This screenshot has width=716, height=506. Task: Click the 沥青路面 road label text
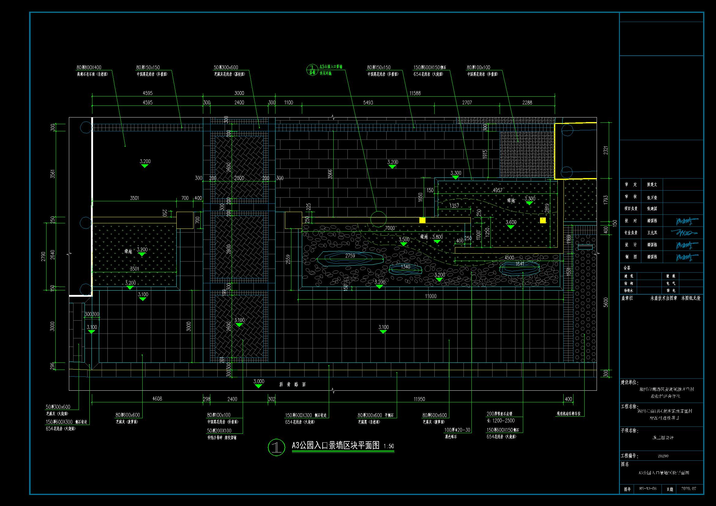click(x=293, y=385)
